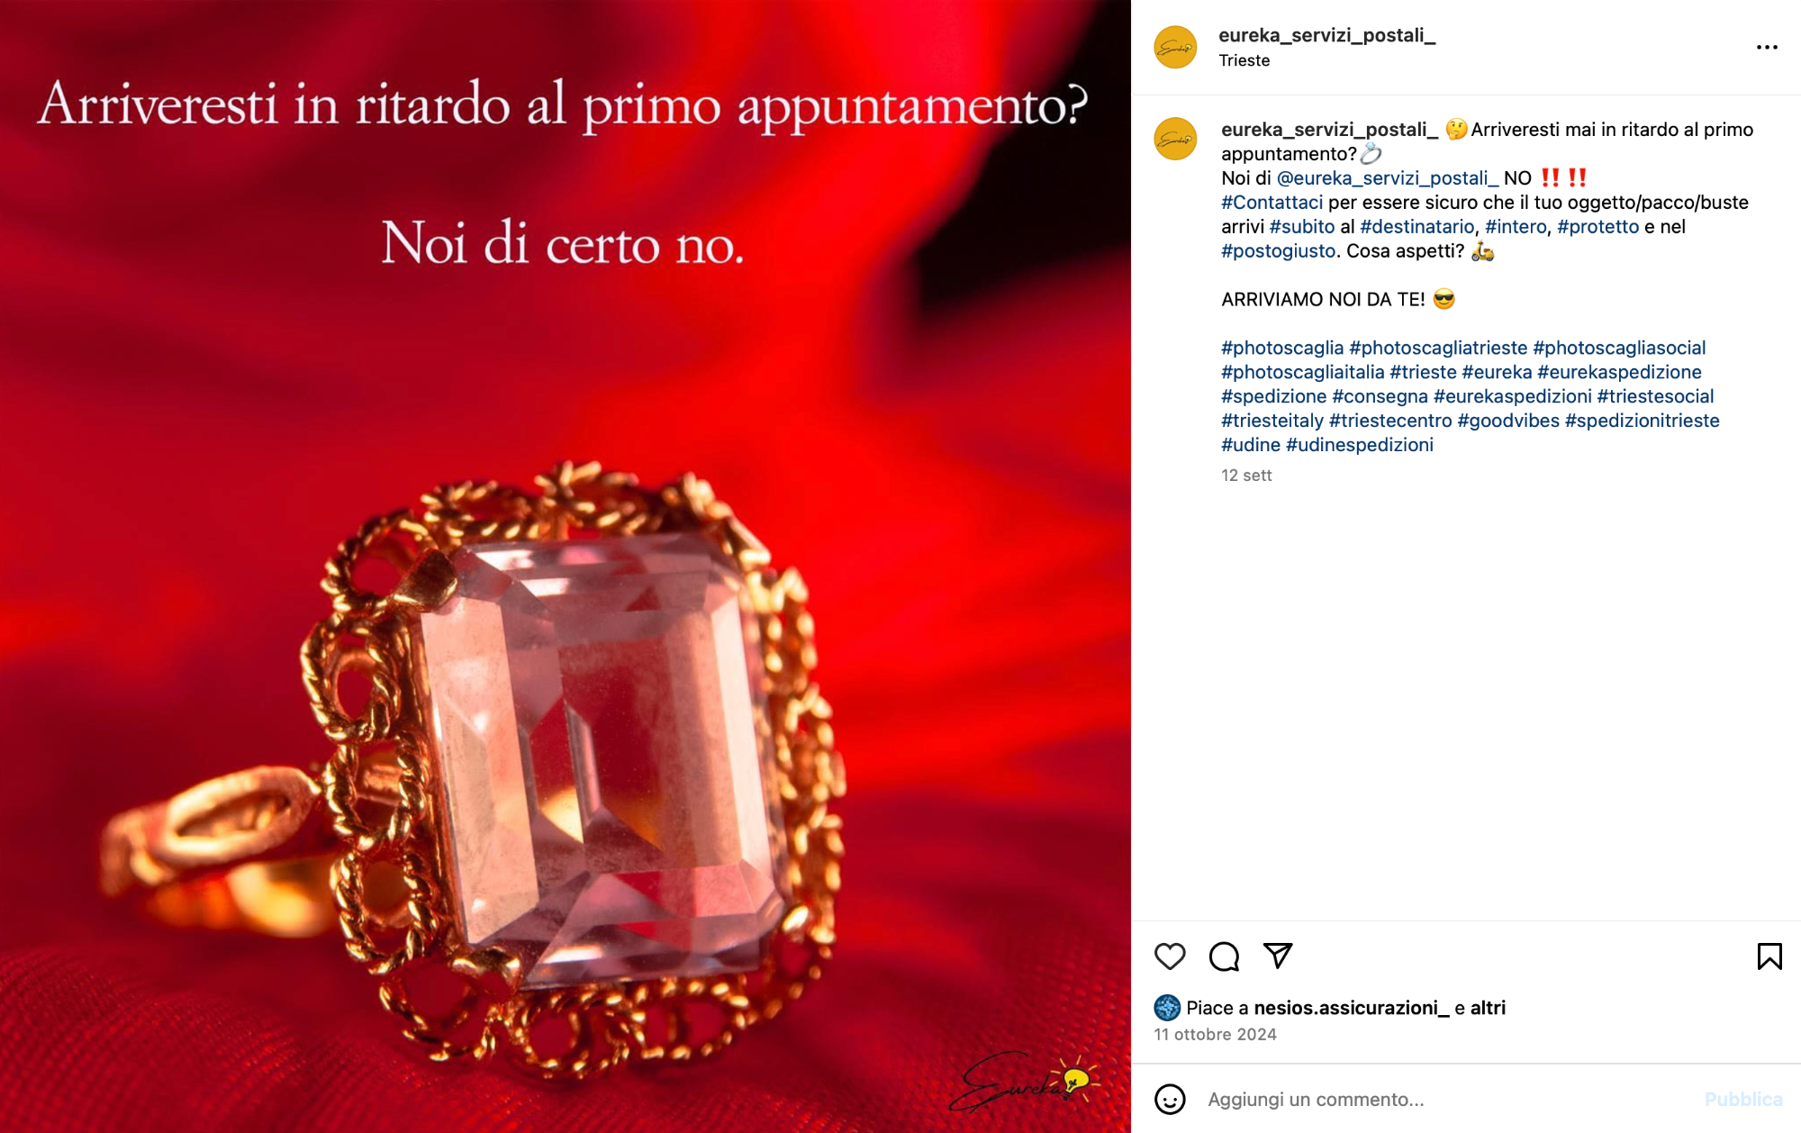Viewport: 1801px width, 1133px height.
Task: Open the #Contattaci hashtag
Action: click(x=1272, y=203)
